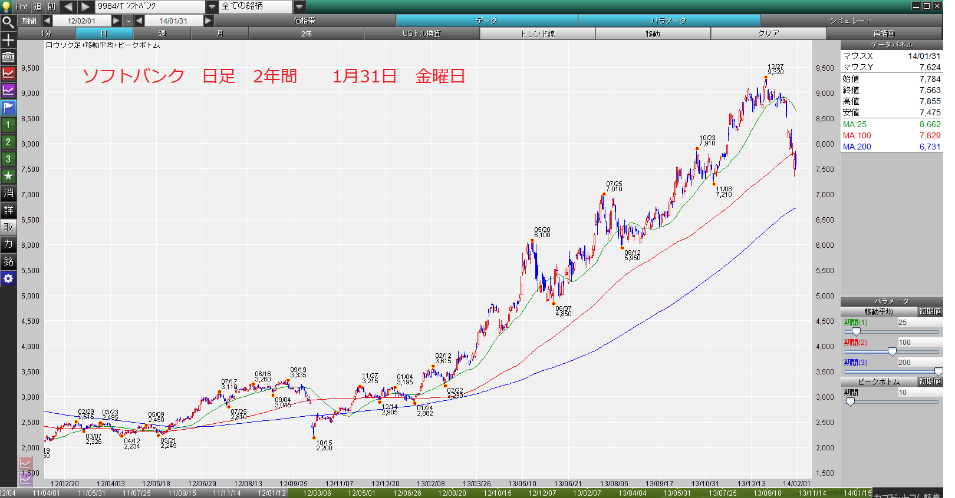Go to previous stock with left arrow

click(68, 6)
